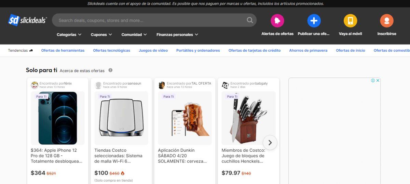Open the Wi-Fi 6 mesh system image
Screen dimensions: 410x184
pos(121,118)
